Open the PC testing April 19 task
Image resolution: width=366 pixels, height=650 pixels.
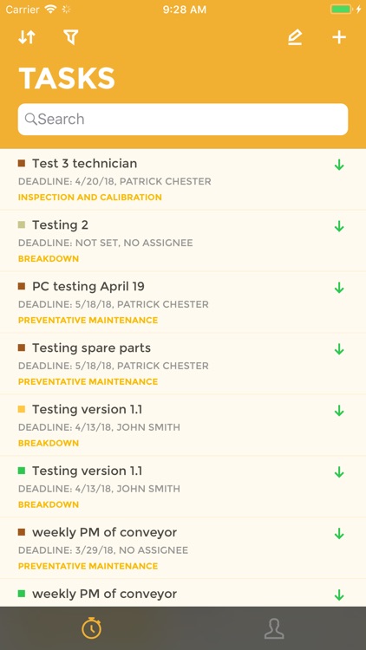coord(183,302)
